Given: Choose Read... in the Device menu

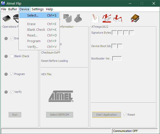Looking at the screenshot, I should [39, 35].
